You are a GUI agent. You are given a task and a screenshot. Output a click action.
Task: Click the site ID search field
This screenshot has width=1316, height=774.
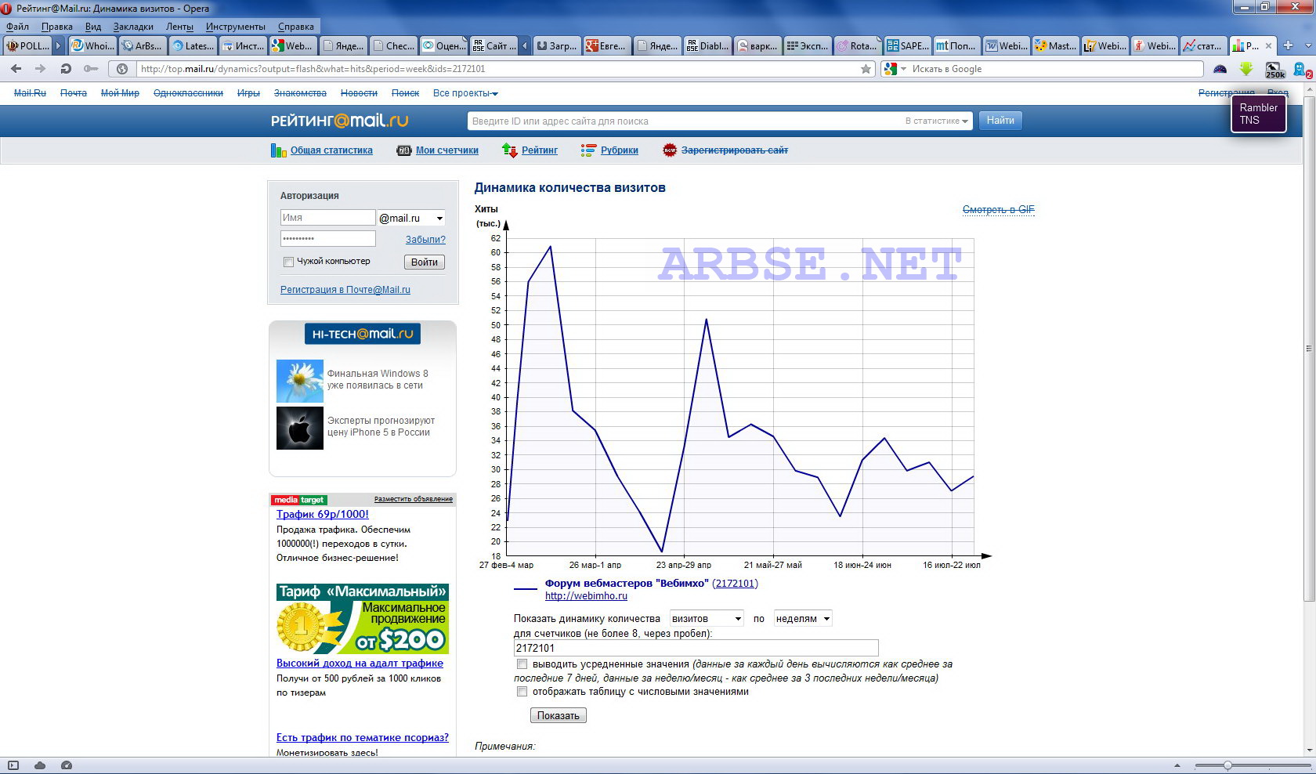coord(684,121)
